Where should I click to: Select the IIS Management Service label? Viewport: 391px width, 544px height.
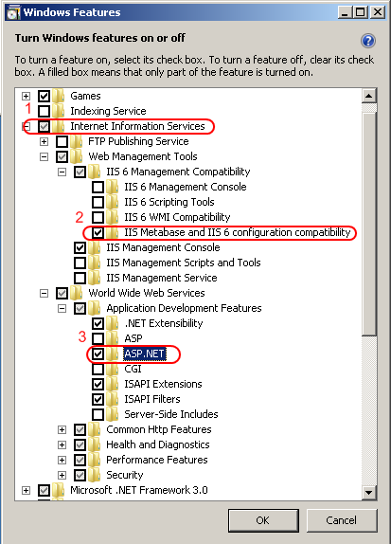click(162, 278)
